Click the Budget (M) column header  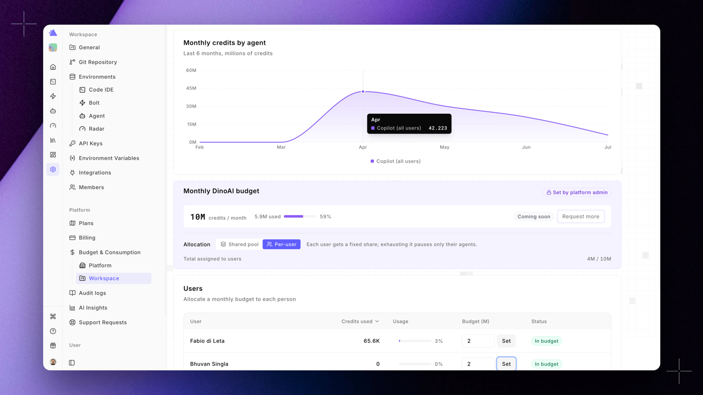tap(475, 321)
